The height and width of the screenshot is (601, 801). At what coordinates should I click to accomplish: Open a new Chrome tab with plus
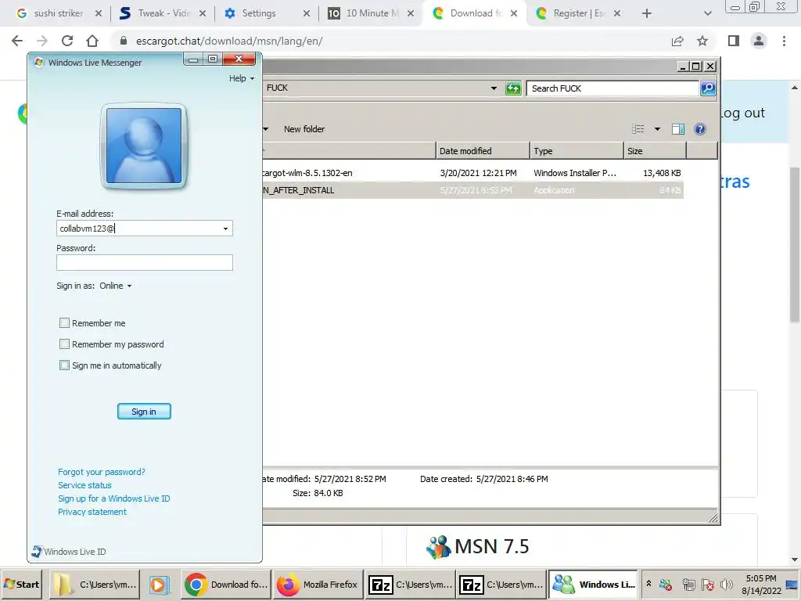[x=647, y=13]
